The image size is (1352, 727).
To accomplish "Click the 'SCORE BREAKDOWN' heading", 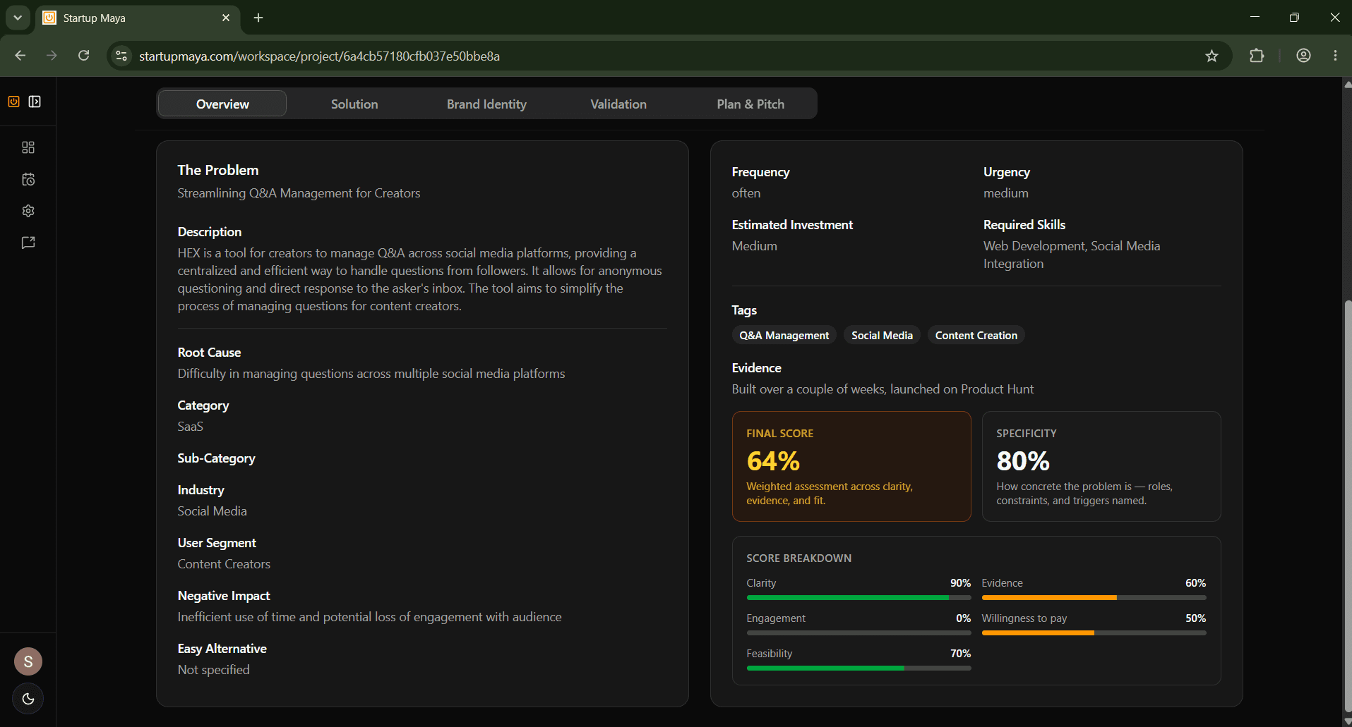I will click(x=798, y=558).
